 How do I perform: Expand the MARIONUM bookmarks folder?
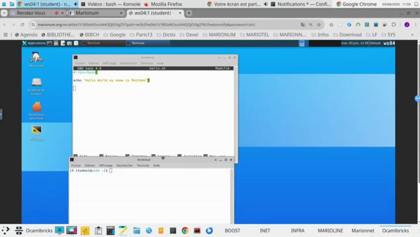point(219,35)
